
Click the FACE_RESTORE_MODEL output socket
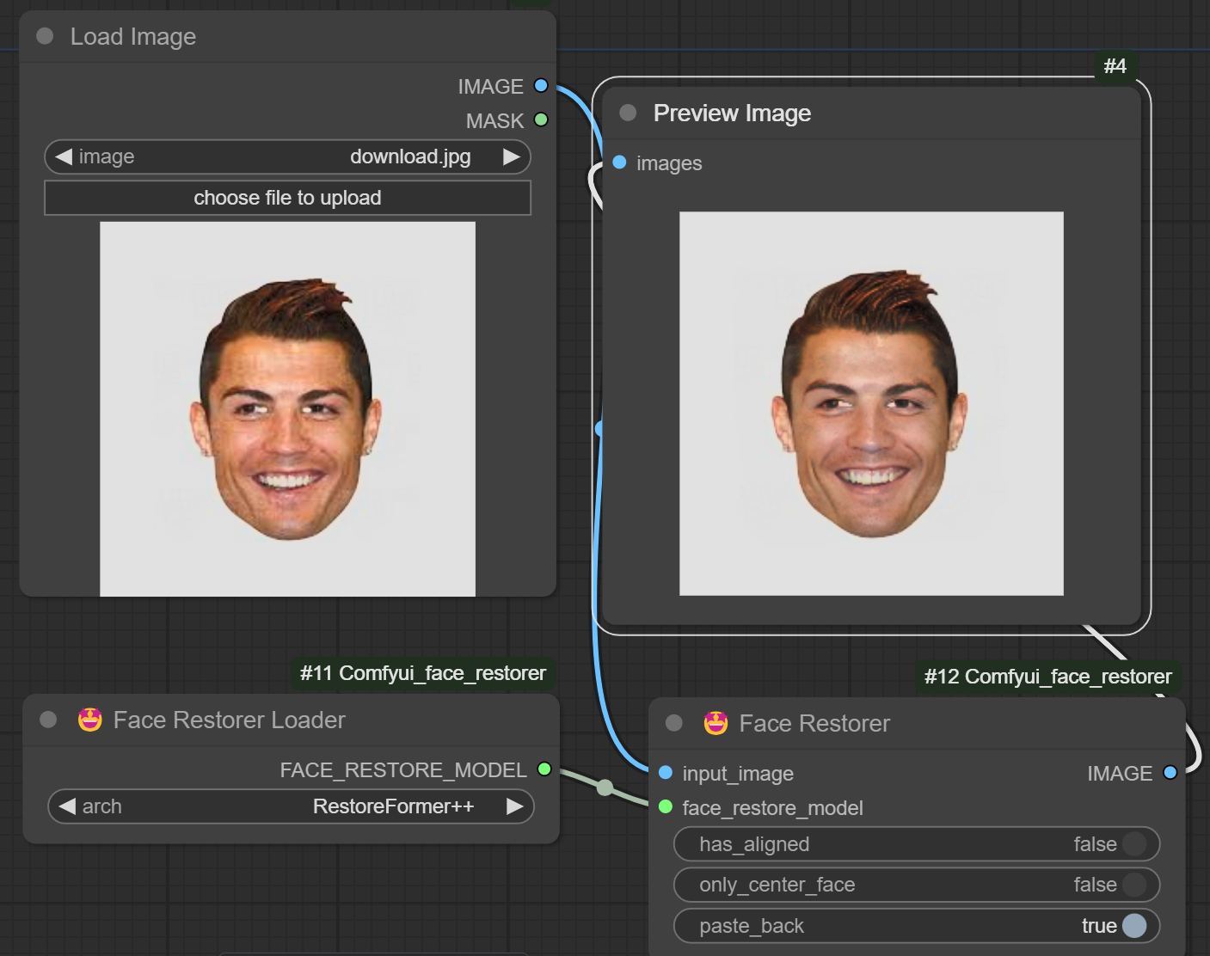(x=544, y=769)
